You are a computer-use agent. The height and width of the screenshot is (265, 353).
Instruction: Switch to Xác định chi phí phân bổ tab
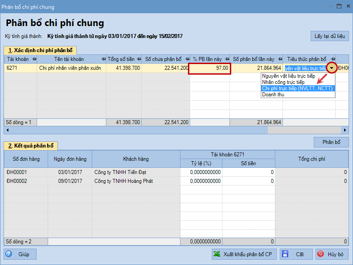point(40,50)
